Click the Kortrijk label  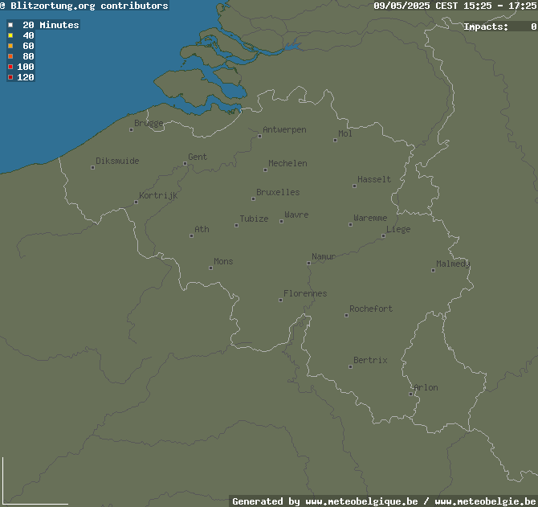(x=158, y=196)
